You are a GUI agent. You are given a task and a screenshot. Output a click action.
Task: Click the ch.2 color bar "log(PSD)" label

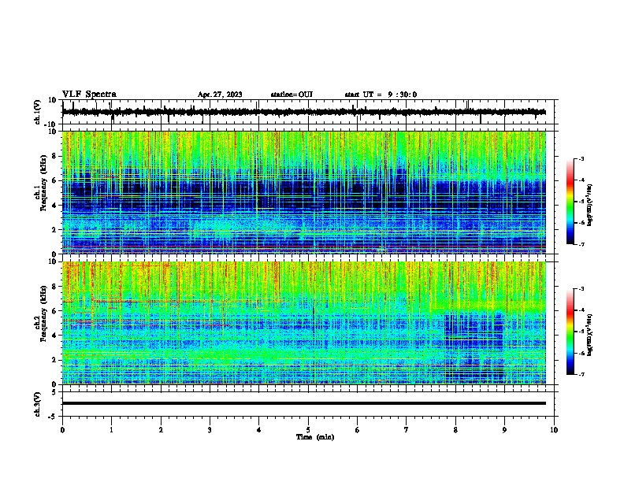pyautogui.click(x=589, y=335)
